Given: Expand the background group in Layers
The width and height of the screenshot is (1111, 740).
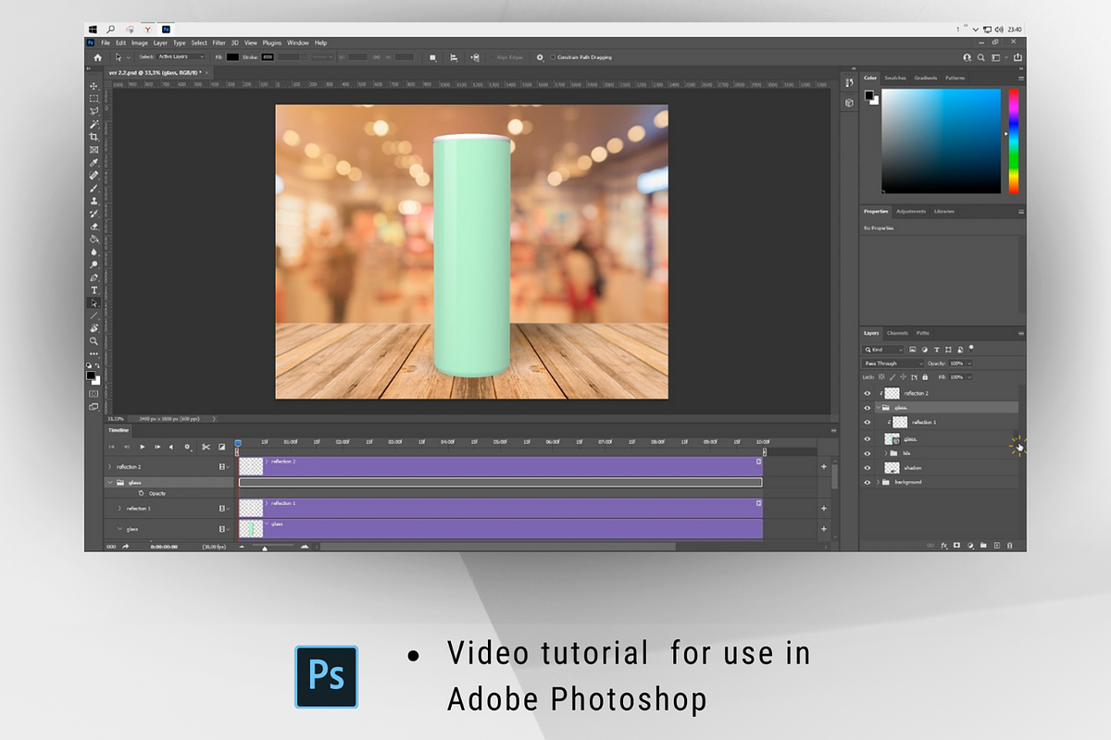Looking at the screenshot, I should pyautogui.click(x=878, y=482).
